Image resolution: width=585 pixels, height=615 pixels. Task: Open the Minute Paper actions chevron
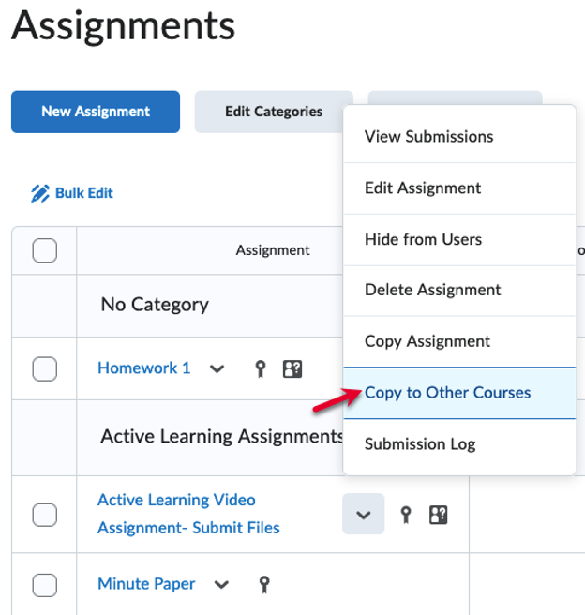click(221, 585)
